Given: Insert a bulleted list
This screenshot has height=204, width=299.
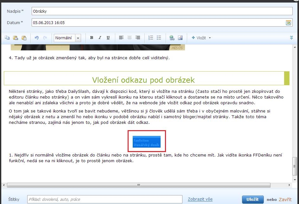Looking at the screenshot, I should pyautogui.click(x=159, y=38).
